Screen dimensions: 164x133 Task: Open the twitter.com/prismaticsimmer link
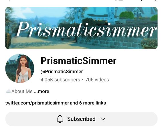pos(37,103)
